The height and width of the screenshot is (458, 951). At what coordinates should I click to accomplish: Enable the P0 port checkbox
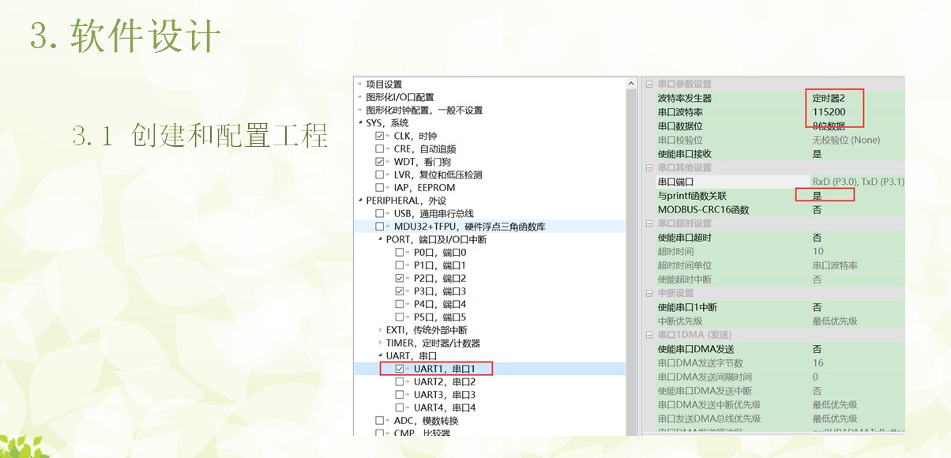click(x=400, y=253)
